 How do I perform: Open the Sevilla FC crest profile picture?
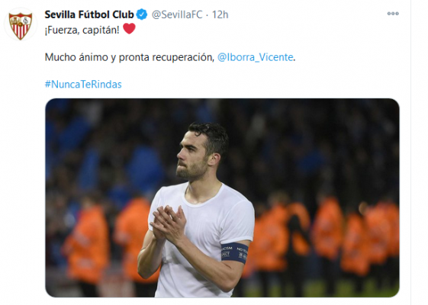[21, 25]
